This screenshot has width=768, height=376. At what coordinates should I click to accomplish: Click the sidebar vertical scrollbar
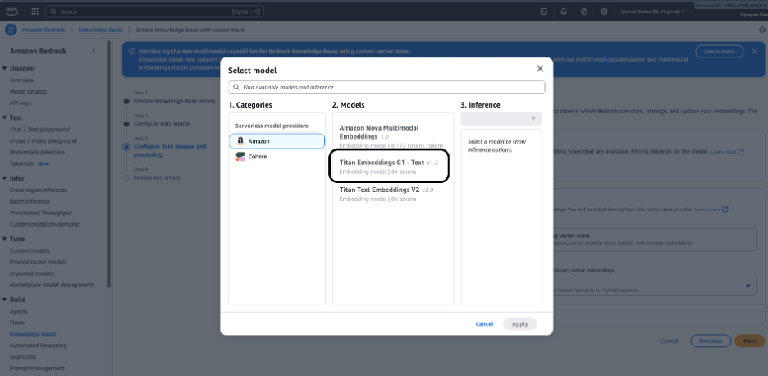(x=109, y=164)
